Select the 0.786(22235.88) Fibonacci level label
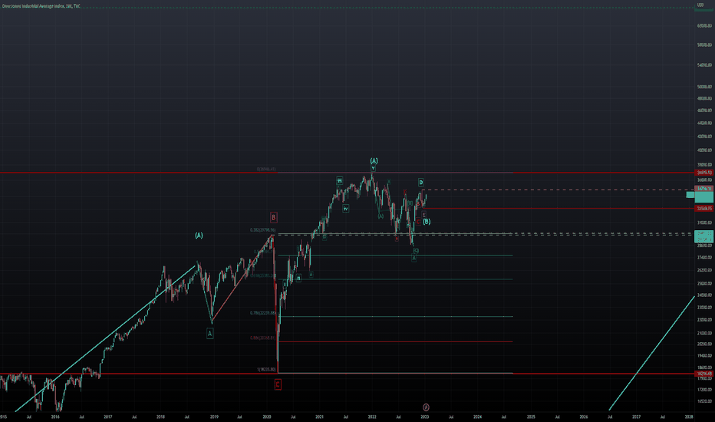Image resolution: width=715 pixels, height=422 pixels. (x=263, y=313)
